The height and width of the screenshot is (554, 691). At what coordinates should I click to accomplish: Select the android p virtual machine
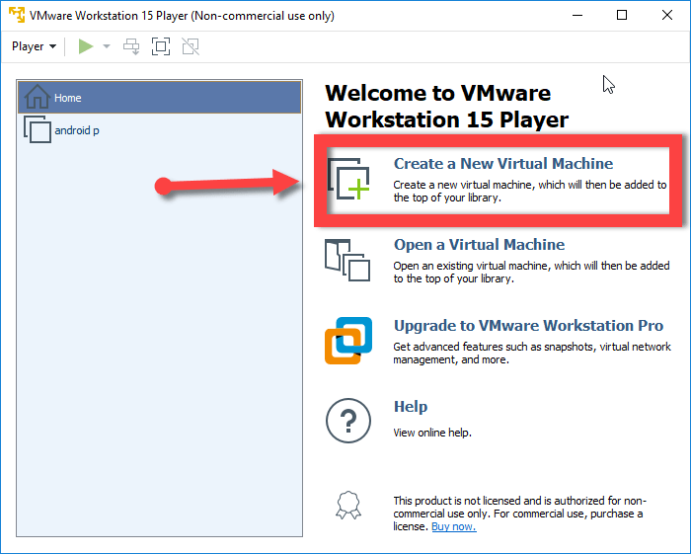(x=76, y=130)
